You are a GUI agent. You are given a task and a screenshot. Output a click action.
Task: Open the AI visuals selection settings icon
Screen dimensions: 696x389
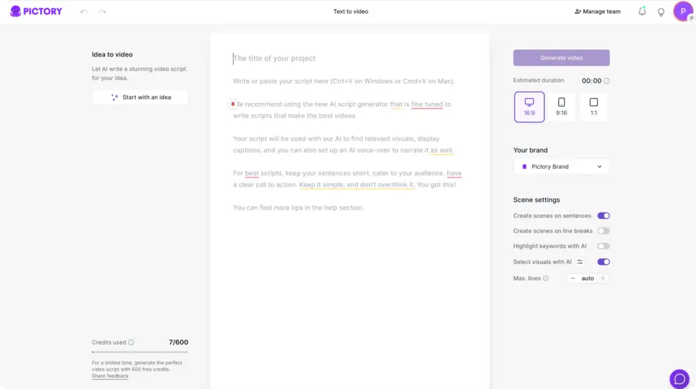click(580, 262)
